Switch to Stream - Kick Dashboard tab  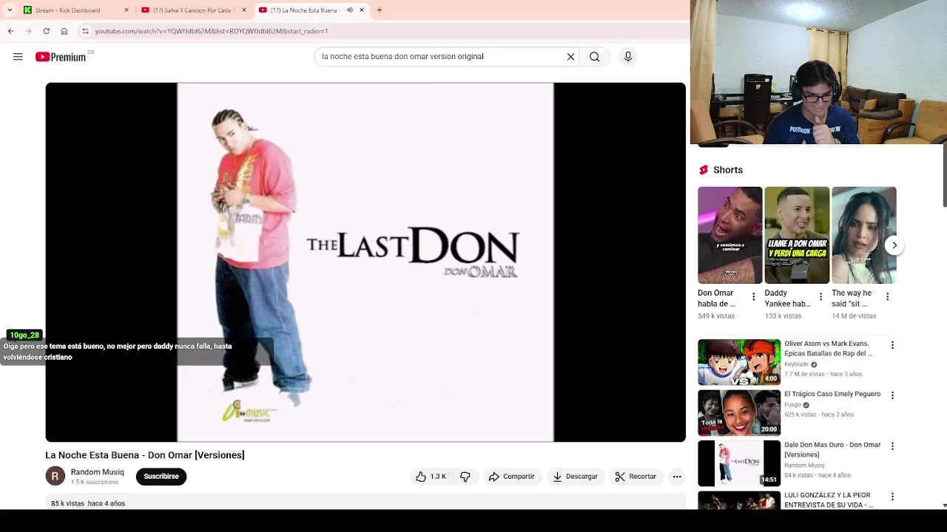point(68,10)
